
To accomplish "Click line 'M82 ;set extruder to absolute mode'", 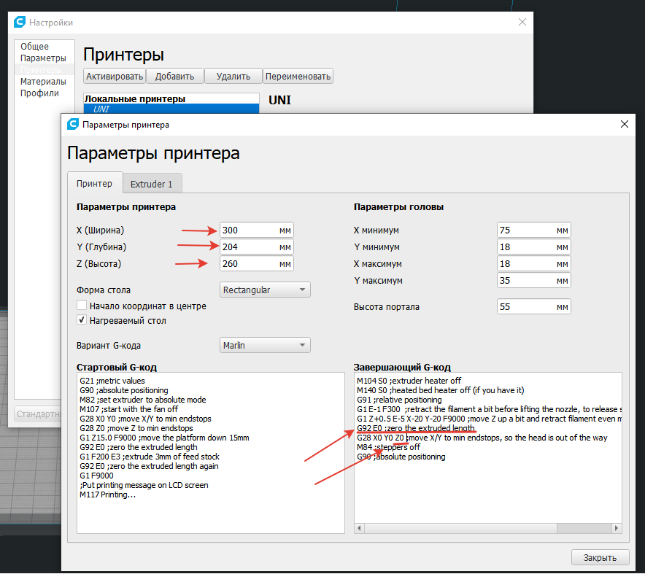I will 143,400.
